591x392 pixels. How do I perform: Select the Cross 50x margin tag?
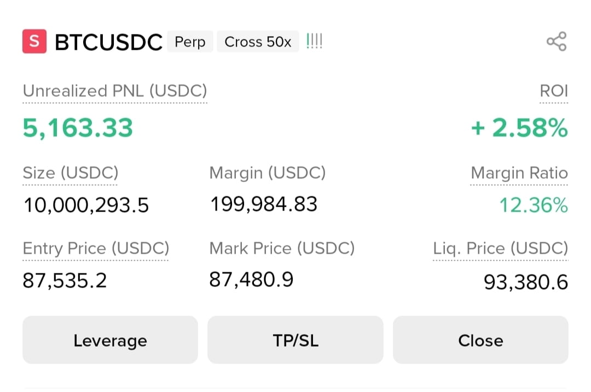(x=258, y=42)
